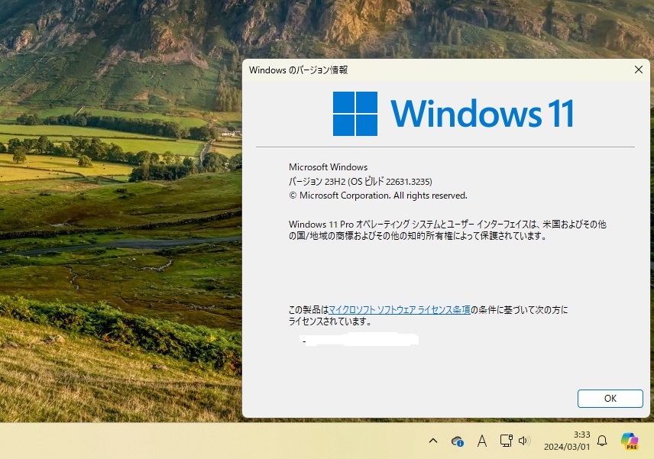Click the OK button in version dialog
654x459 pixels.
pyautogui.click(x=610, y=399)
